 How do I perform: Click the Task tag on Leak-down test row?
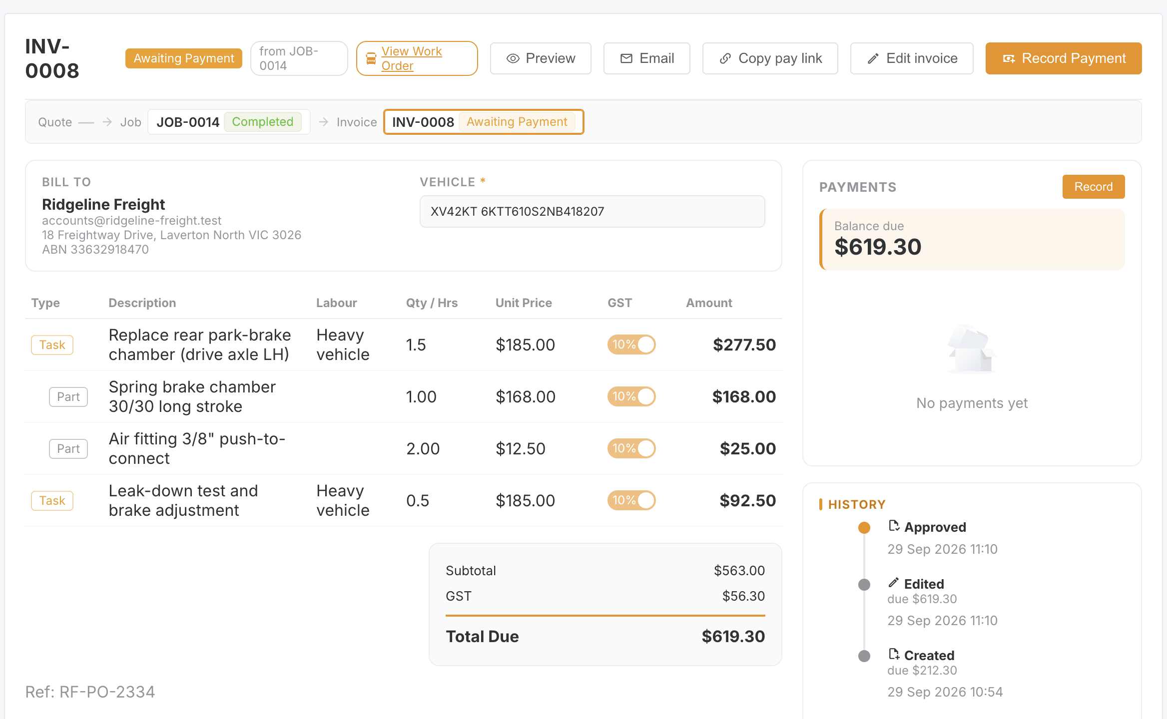(52, 501)
